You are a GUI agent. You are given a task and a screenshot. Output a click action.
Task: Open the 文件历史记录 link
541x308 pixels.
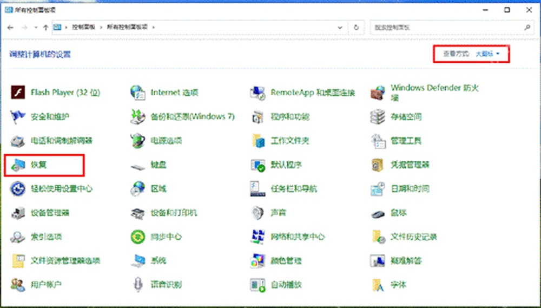tap(414, 237)
